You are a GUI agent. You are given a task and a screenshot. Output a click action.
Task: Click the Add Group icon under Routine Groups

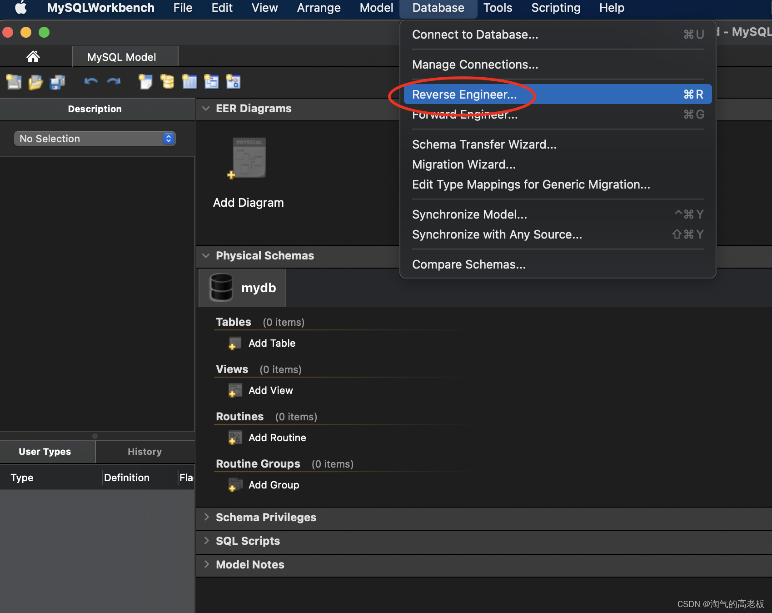(x=234, y=485)
